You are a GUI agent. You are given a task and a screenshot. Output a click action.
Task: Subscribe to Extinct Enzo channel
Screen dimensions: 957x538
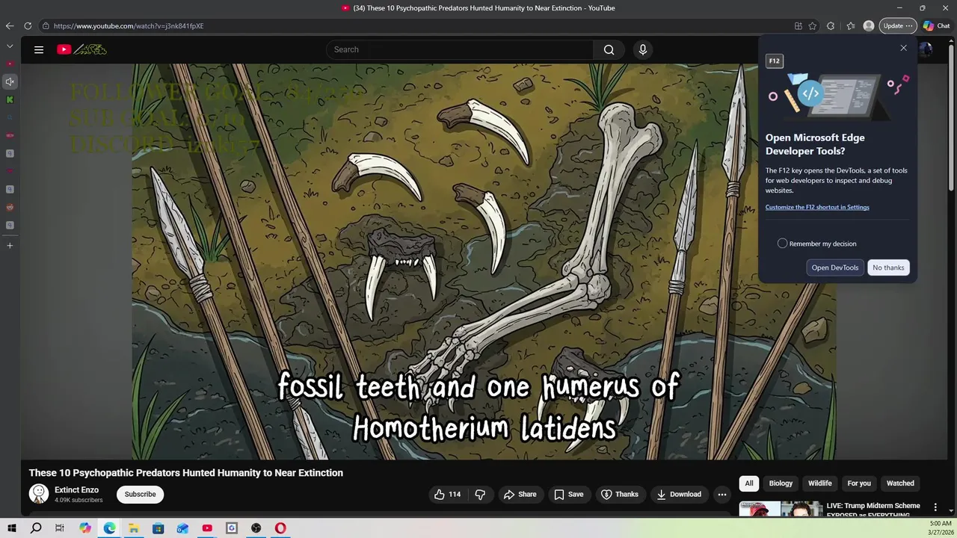coord(140,495)
